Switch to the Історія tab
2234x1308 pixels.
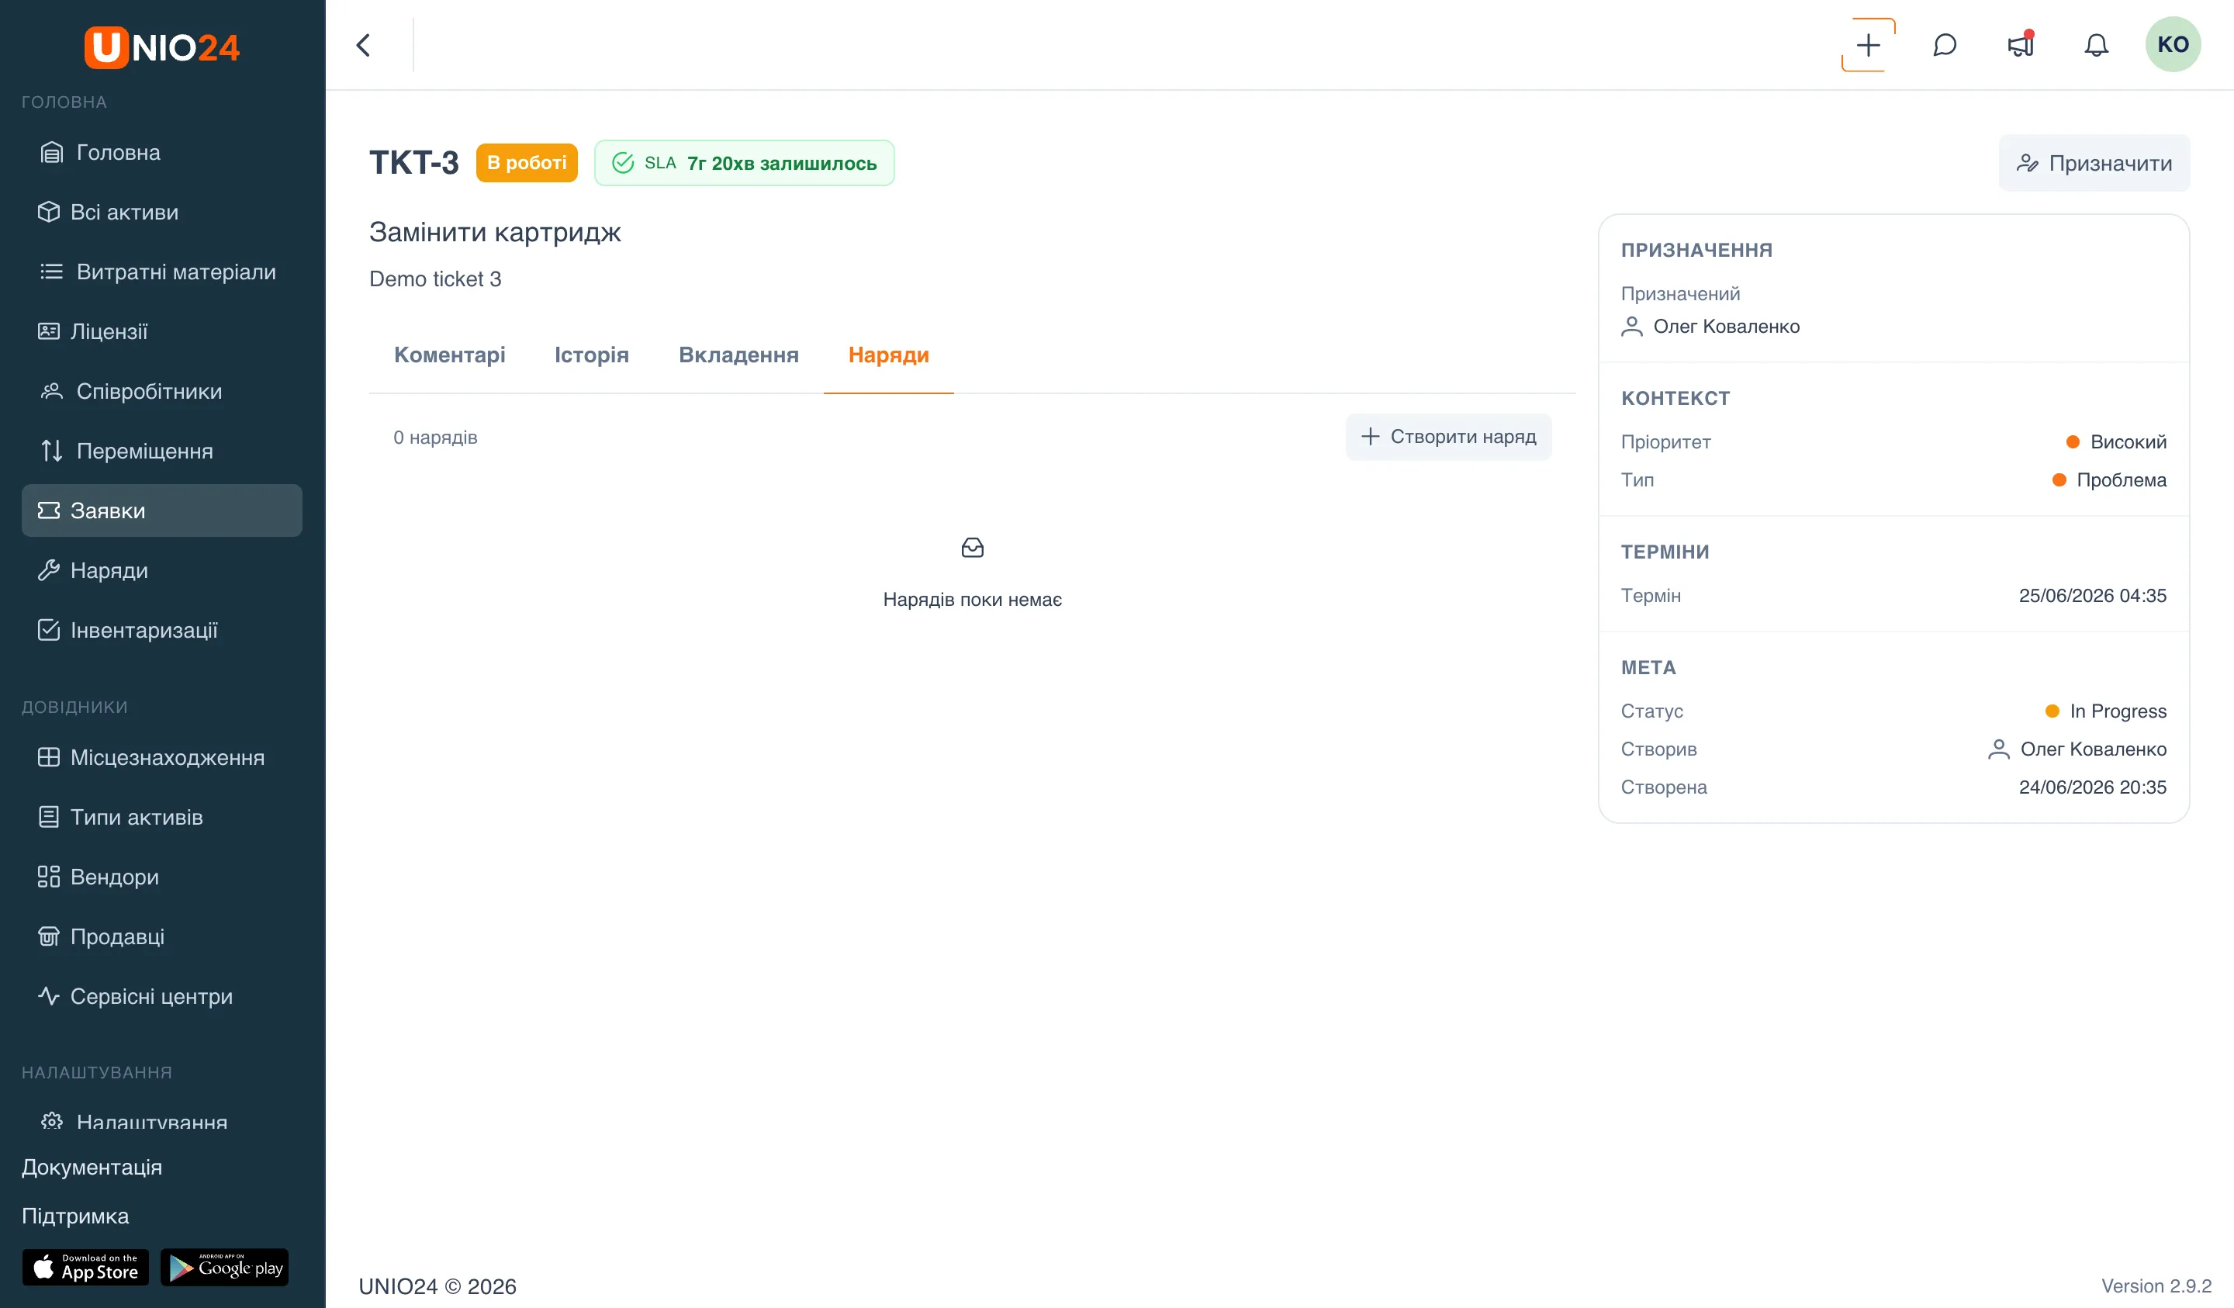tap(591, 355)
